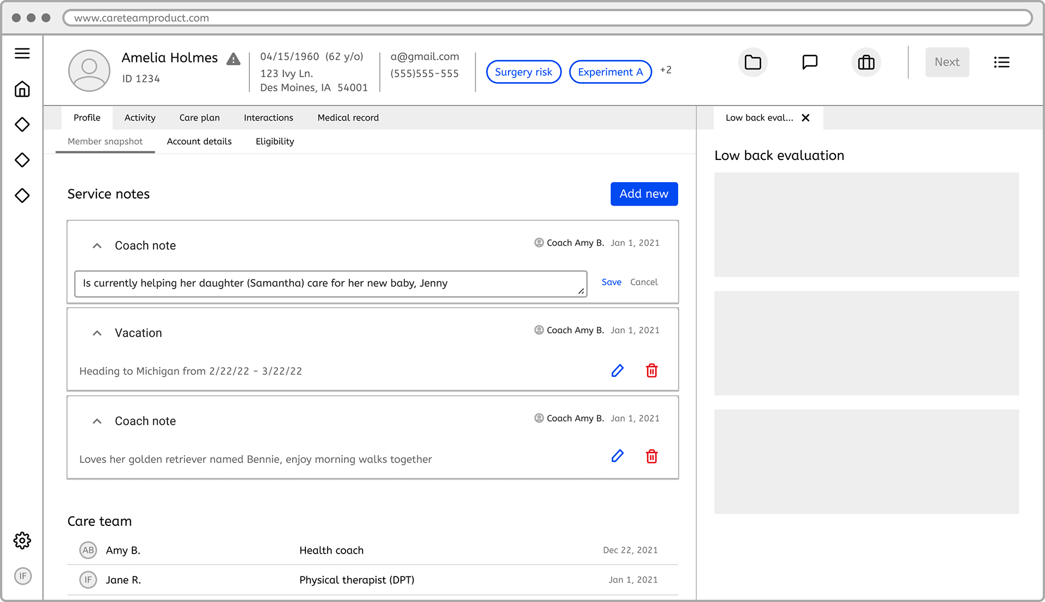
Task: Click the Experiment A tag
Action: (610, 72)
